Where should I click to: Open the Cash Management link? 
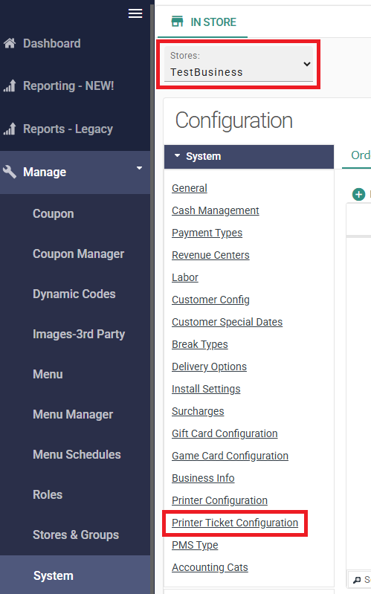(216, 210)
